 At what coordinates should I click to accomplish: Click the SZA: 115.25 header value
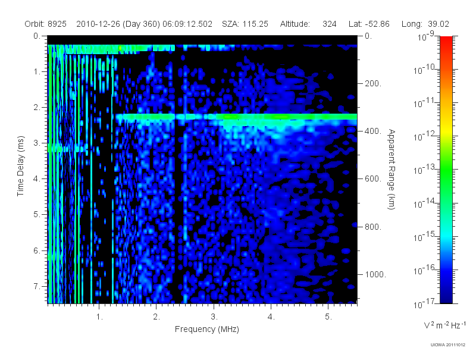point(245,24)
